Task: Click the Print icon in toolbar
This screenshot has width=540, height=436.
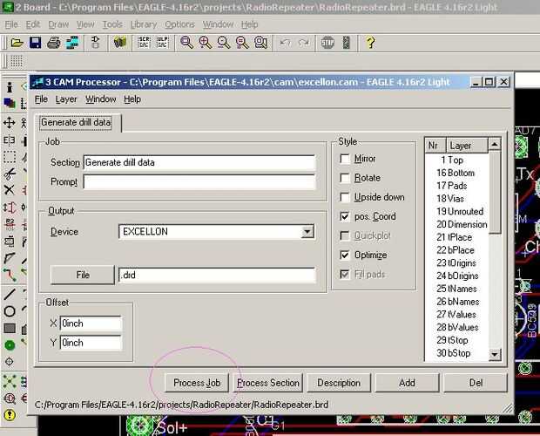Action: pyautogui.click(x=54, y=43)
